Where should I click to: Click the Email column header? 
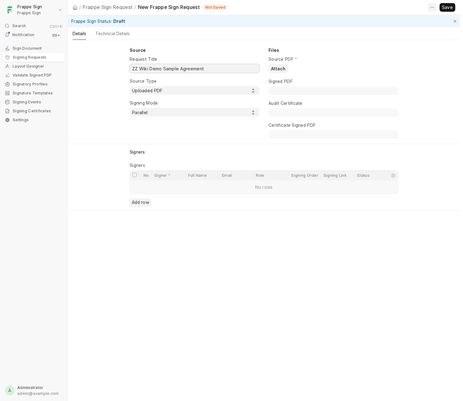tap(236, 176)
